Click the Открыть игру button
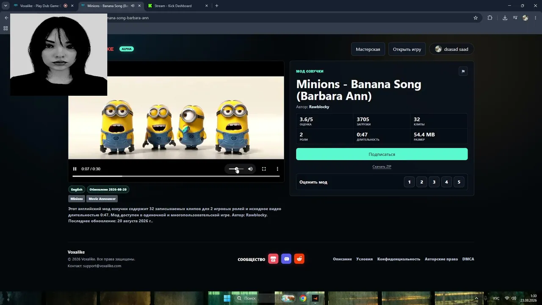 [407, 49]
